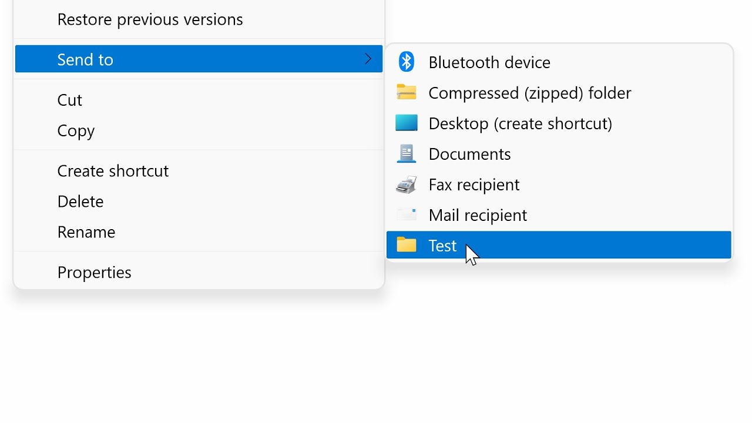Select Cut from the context menu

pyautogui.click(x=199, y=99)
